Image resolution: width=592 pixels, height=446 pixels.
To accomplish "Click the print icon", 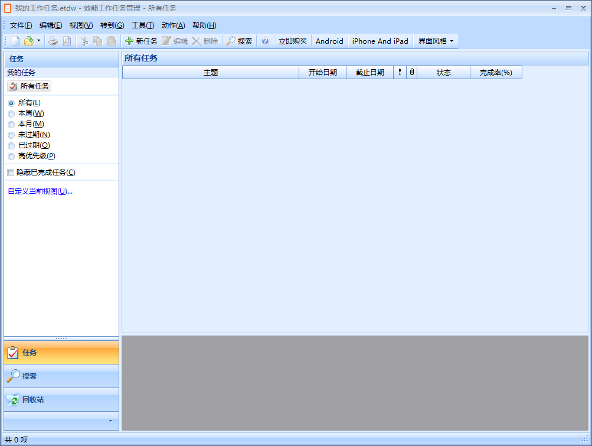I will tap(53, 41).
